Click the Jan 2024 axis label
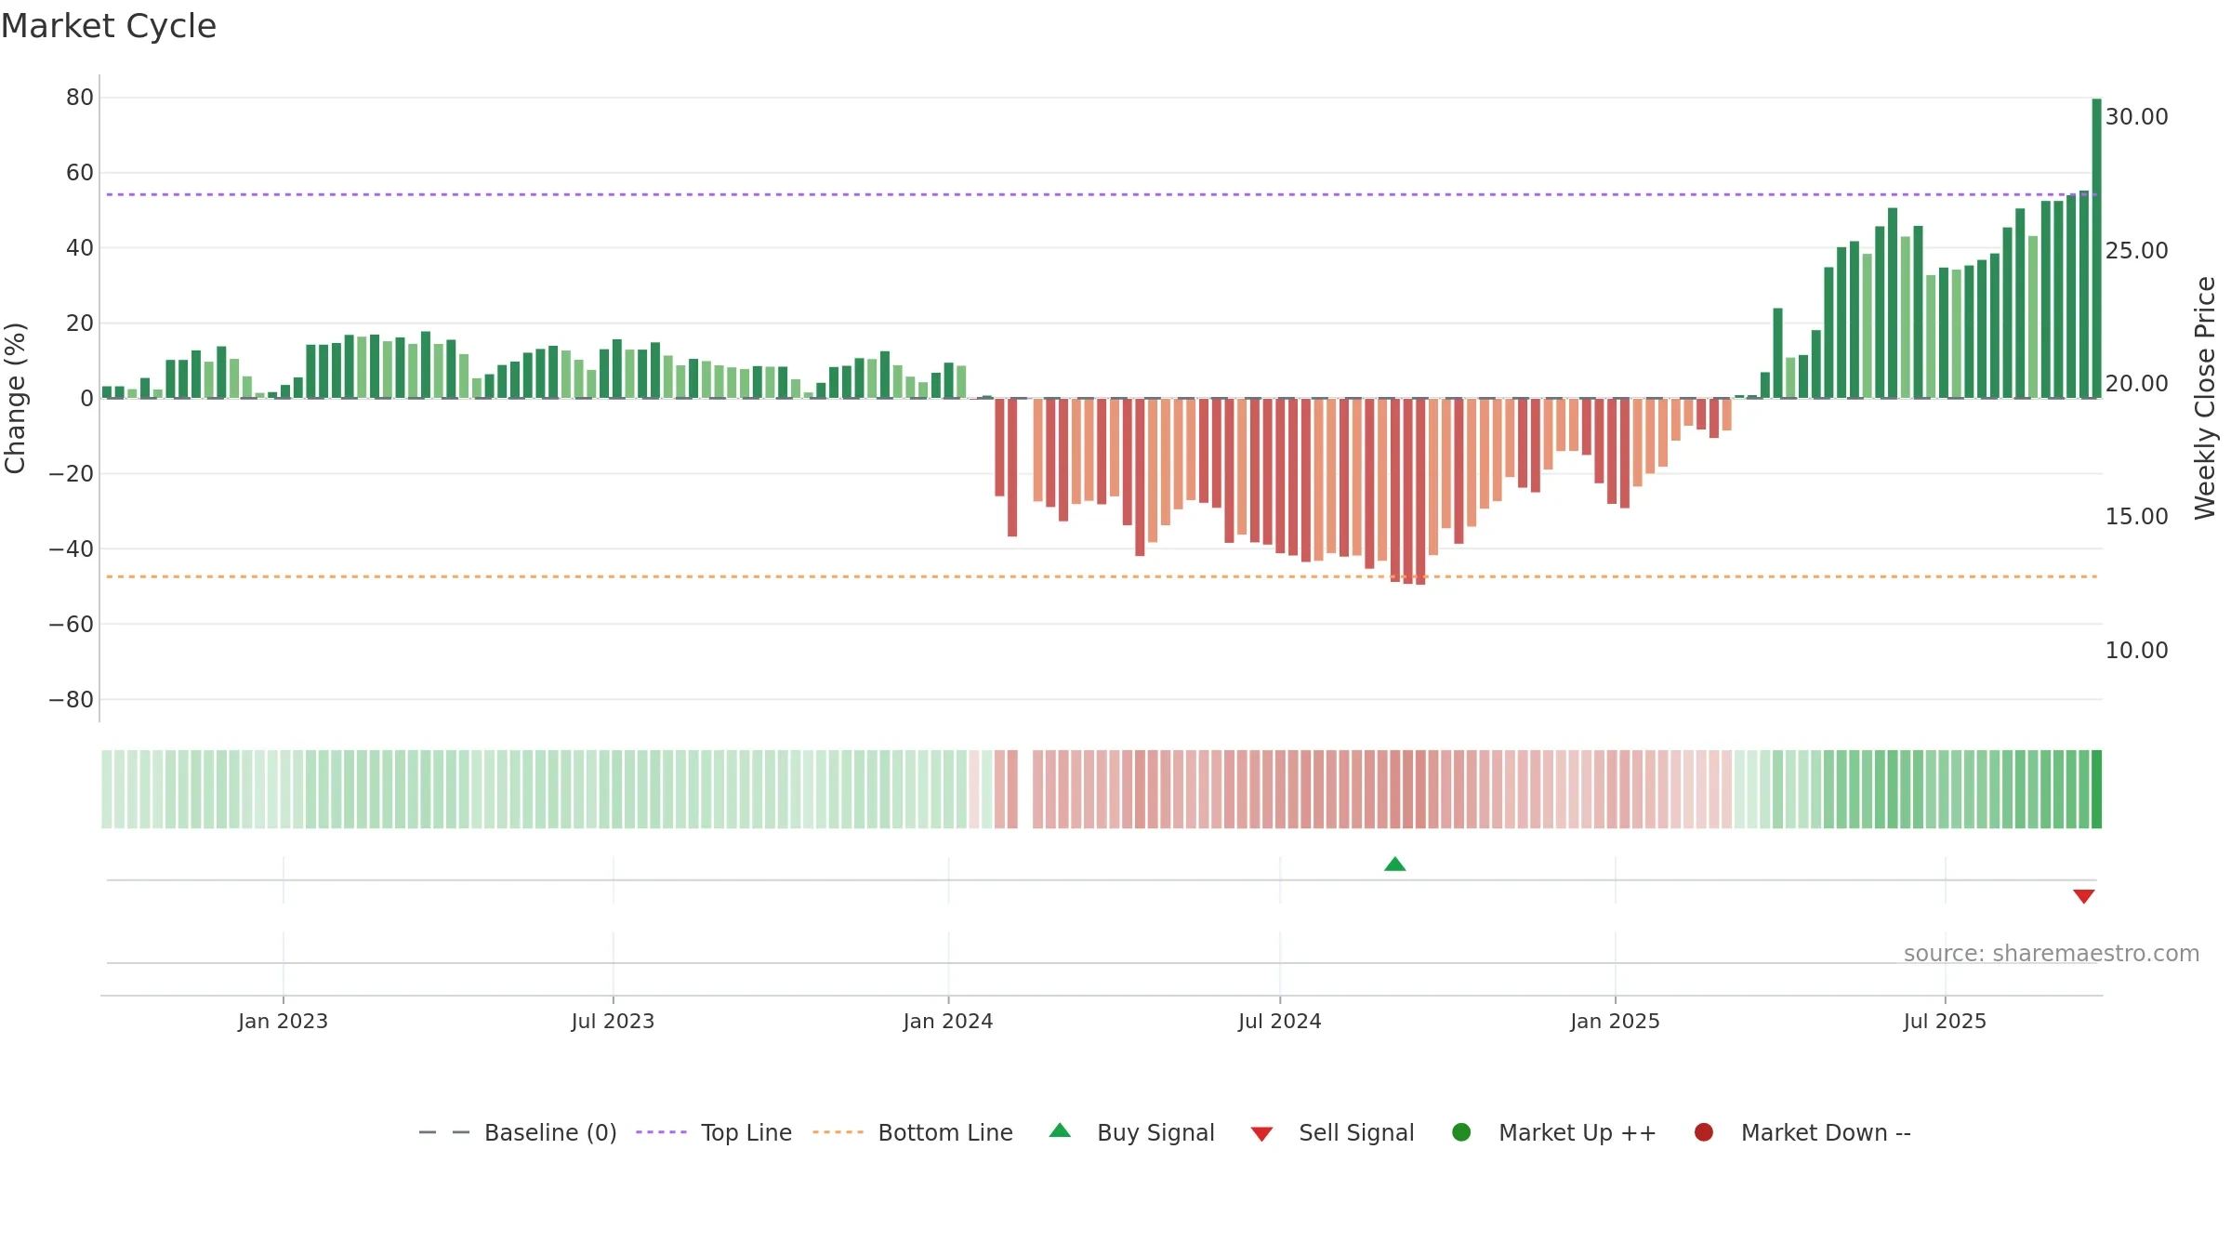 (948, 1022)
